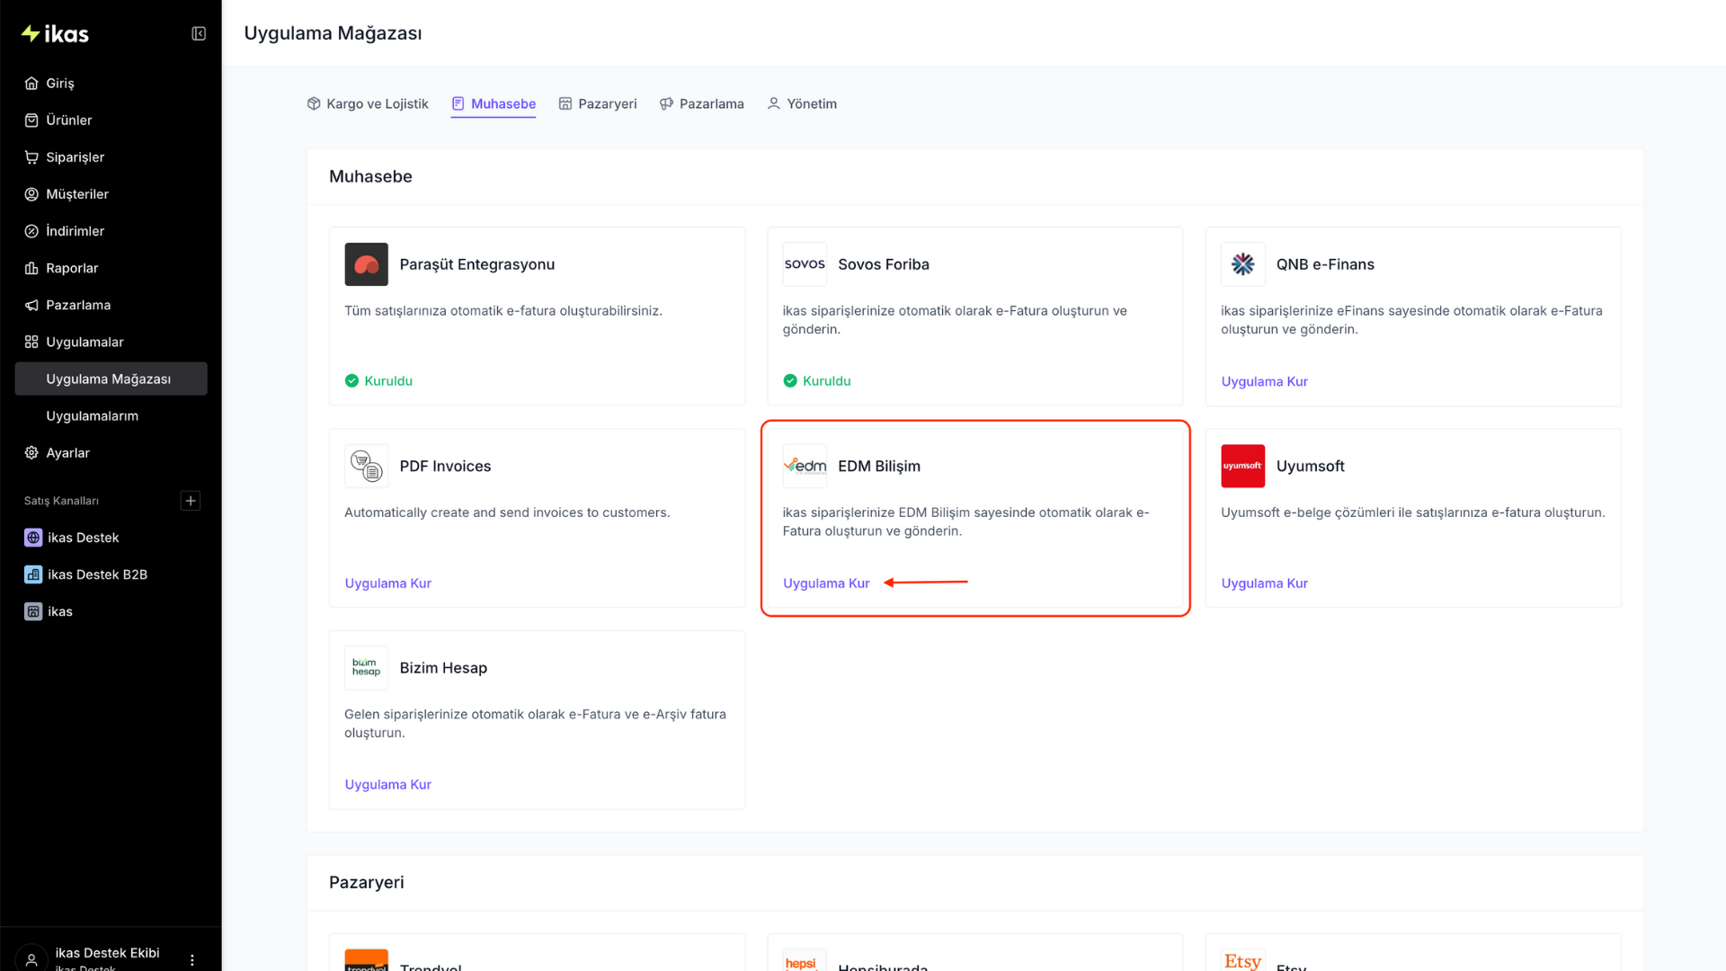
Task: Click the ikas logo in sidebar header
Action: coord(55,34)
